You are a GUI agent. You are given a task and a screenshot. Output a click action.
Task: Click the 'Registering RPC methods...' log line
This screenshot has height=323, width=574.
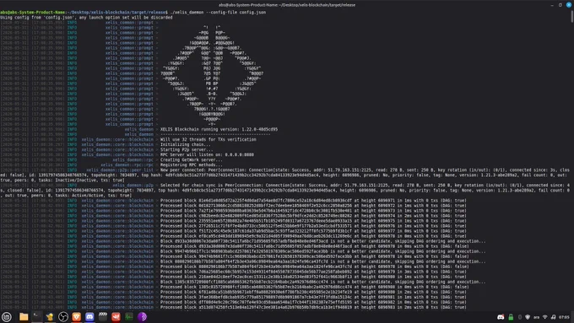191,165
